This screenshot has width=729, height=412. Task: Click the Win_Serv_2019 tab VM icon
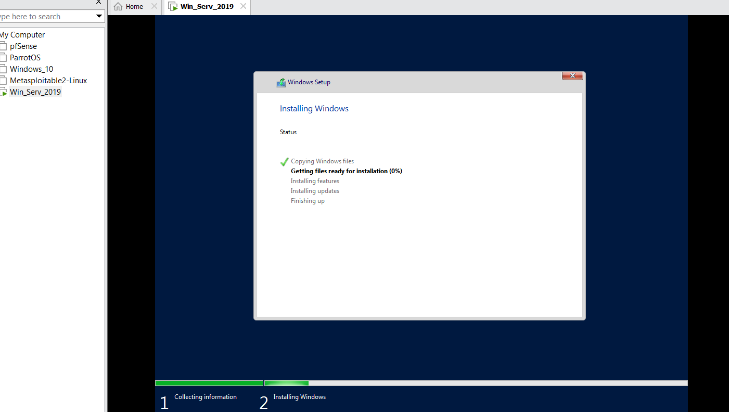173,7
